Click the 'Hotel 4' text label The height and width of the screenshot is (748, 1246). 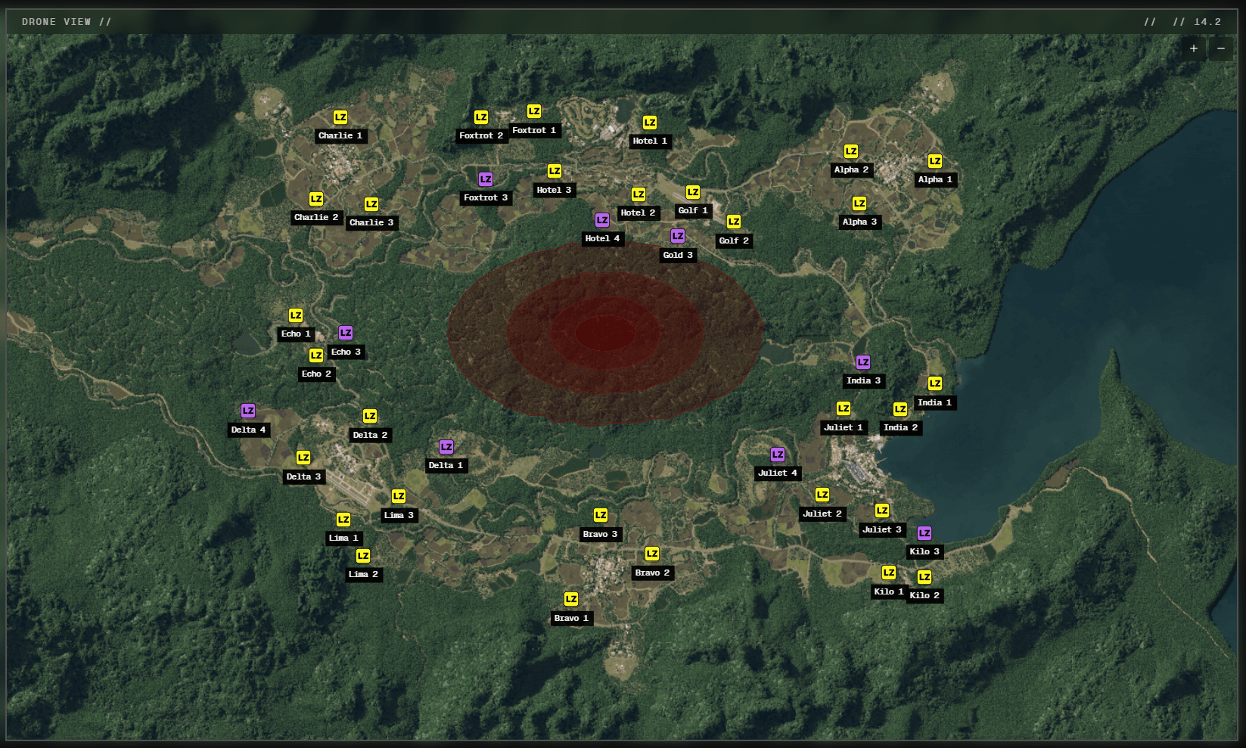pos(602,239)
